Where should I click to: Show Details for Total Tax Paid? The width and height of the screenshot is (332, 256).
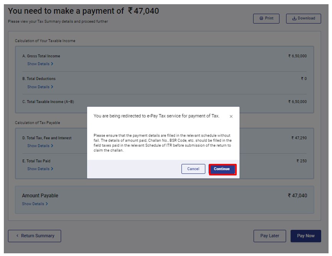(38, 169)
